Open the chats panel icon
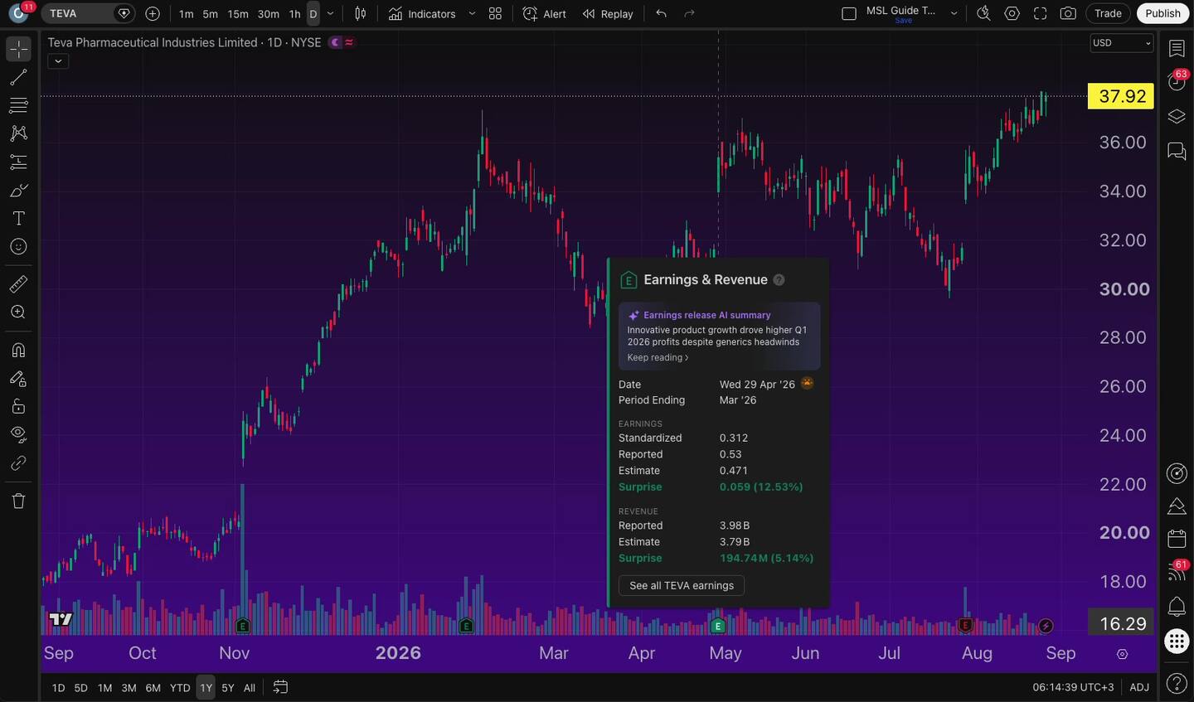 (x=1177, y=151)
